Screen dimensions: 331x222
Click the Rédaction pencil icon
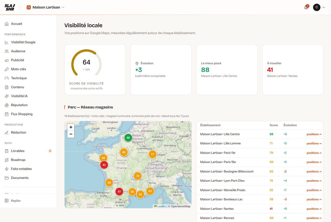click(7, 132)
